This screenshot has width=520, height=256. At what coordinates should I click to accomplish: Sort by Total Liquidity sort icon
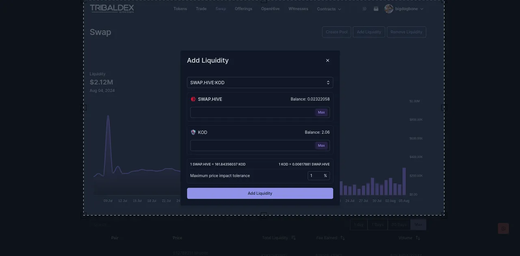coord(293,238)
